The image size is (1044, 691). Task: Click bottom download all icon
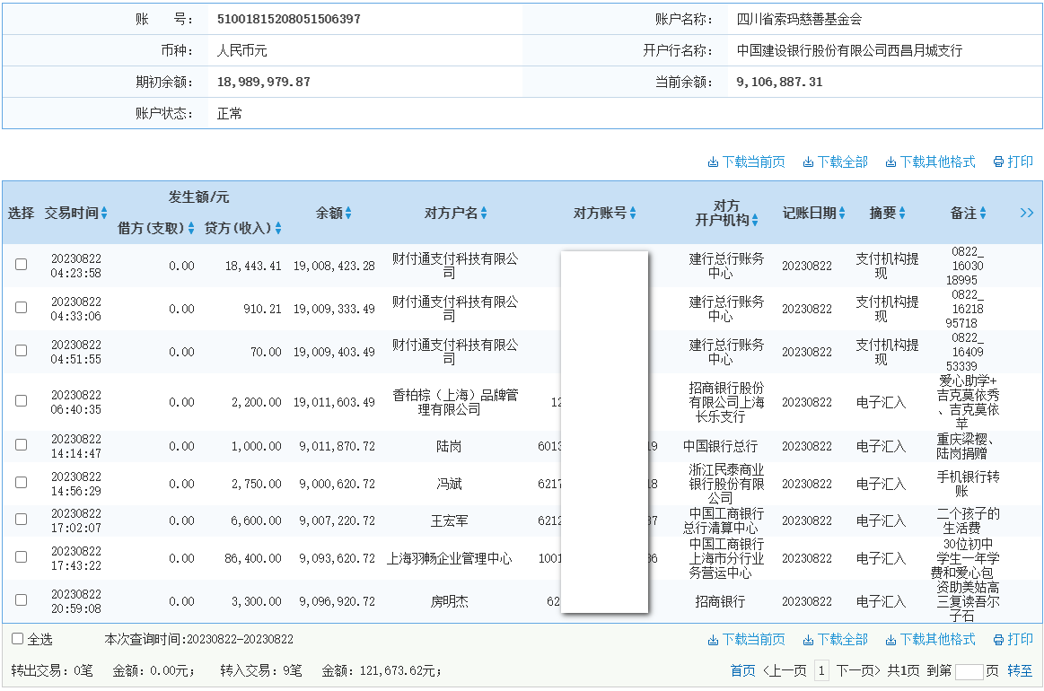click(808, 640)
